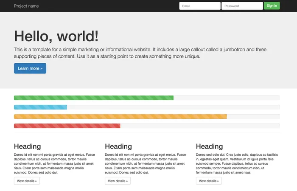
Task: Click the green striped progress bar
Action: (x=94, y=98)
